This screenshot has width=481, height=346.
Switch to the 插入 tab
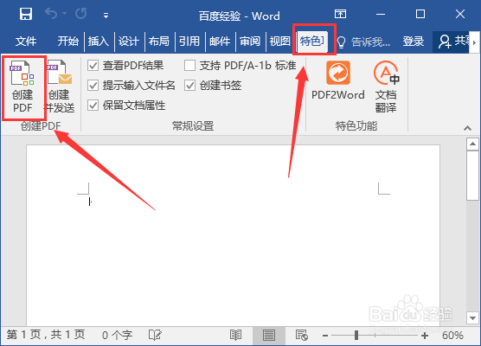click(x=98, y=42)
